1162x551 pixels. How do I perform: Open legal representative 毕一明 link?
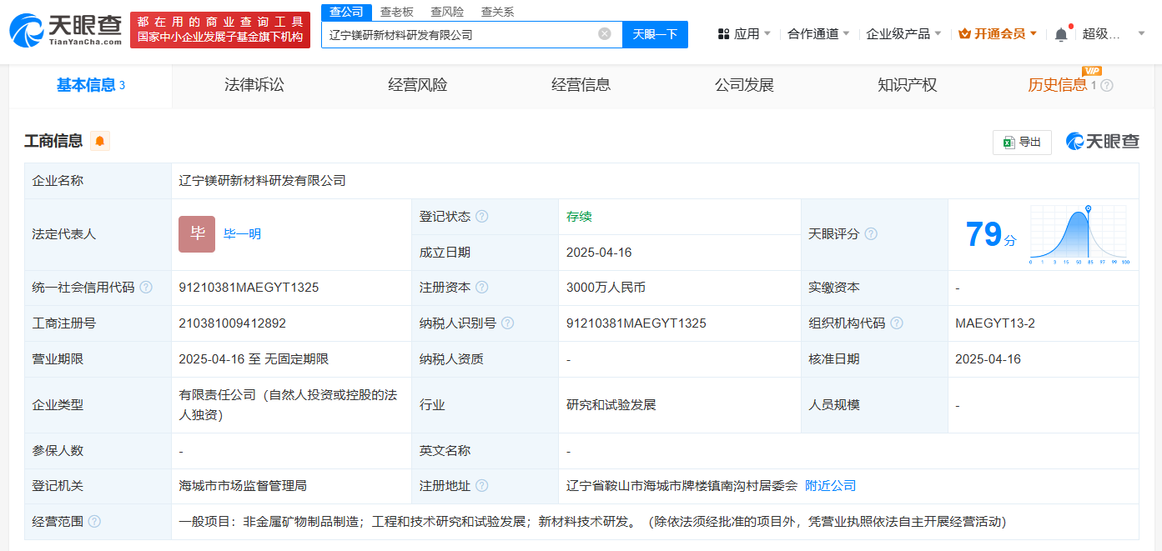(242, 234)
